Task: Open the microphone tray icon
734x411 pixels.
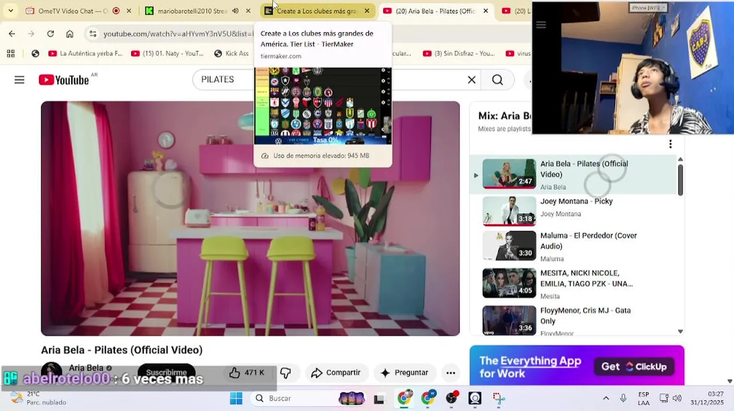Action: point(623,398)
